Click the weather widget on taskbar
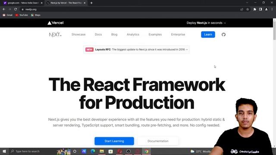Screen dimensions: 276x155 [201, 151]
